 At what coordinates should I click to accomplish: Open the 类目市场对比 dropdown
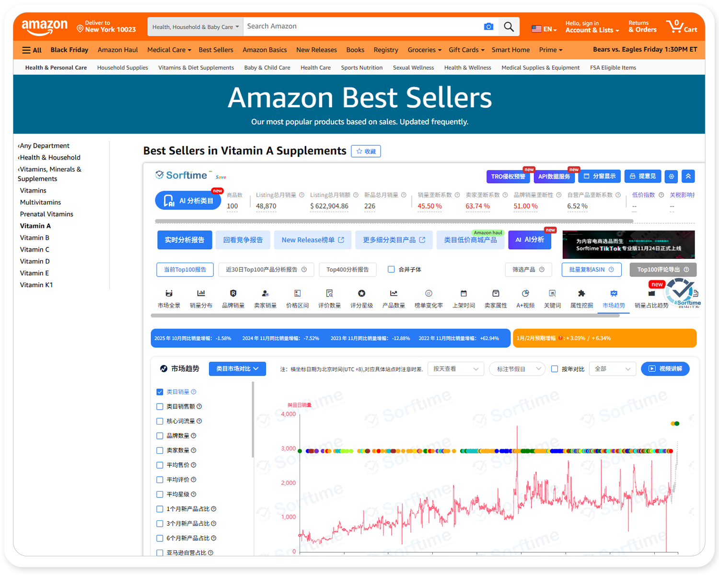click(x=237, y=369)
